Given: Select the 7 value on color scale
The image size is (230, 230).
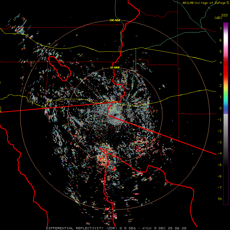Looking at the screenshot, I should [221, 29].
